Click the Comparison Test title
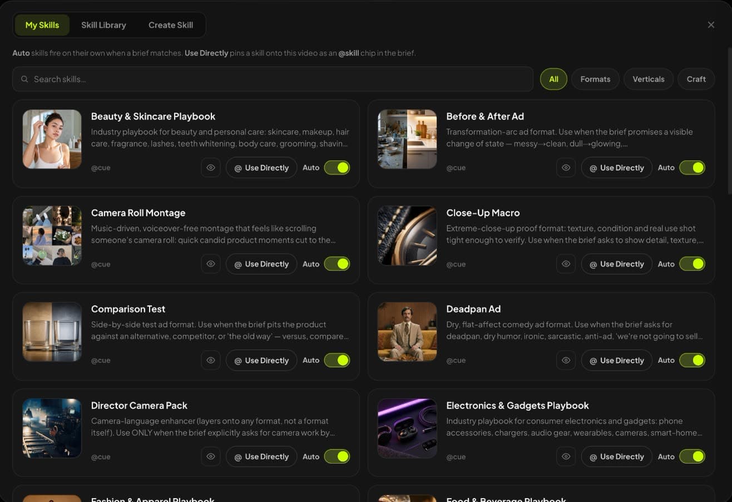This screenshot has height=502, width=732. pyautogui.click(x=128, y=309)
